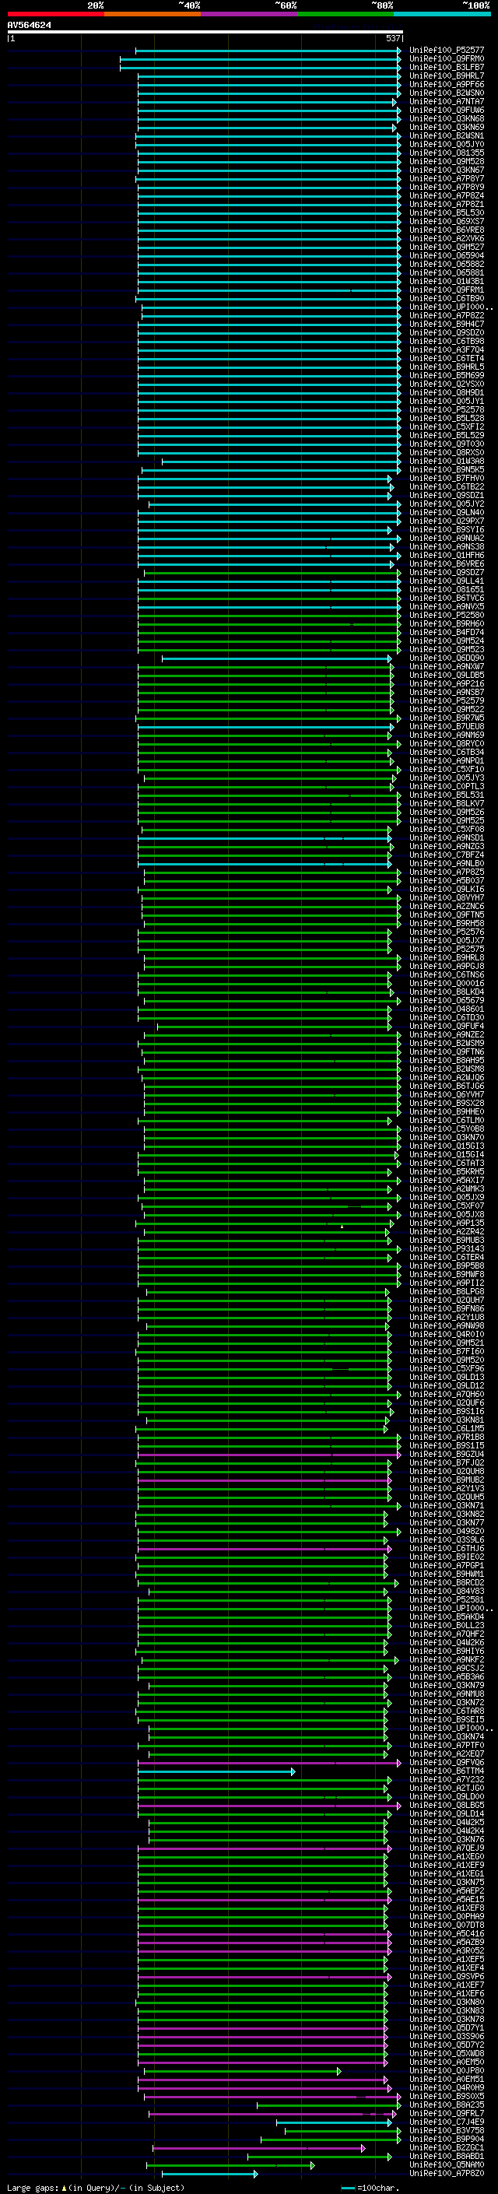Open hit UniRef100_B9H4C7
Screen dimensions: 498x2194
[x=446, y=324]
